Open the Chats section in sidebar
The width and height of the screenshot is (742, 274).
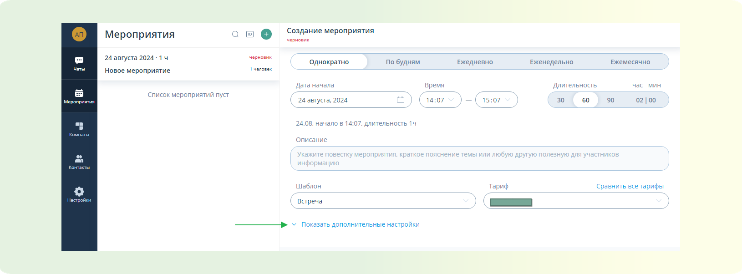tap(79, 63)
